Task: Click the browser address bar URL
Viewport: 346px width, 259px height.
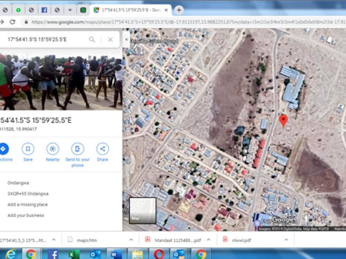Action: [188, 22]
